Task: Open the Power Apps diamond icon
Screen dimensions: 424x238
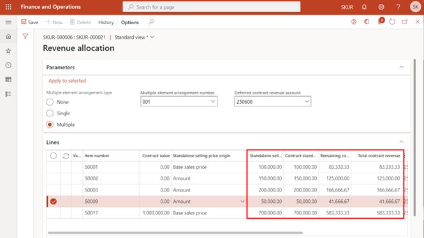Action: pyautogui.click(x=354, y=22)
